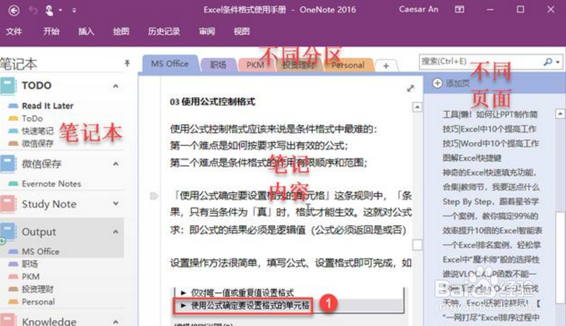Image resolution: width=566 pixels, height=326 pixels.
Task: Toggle touch/mouse mode hand icon
Action: click(49, 10)
